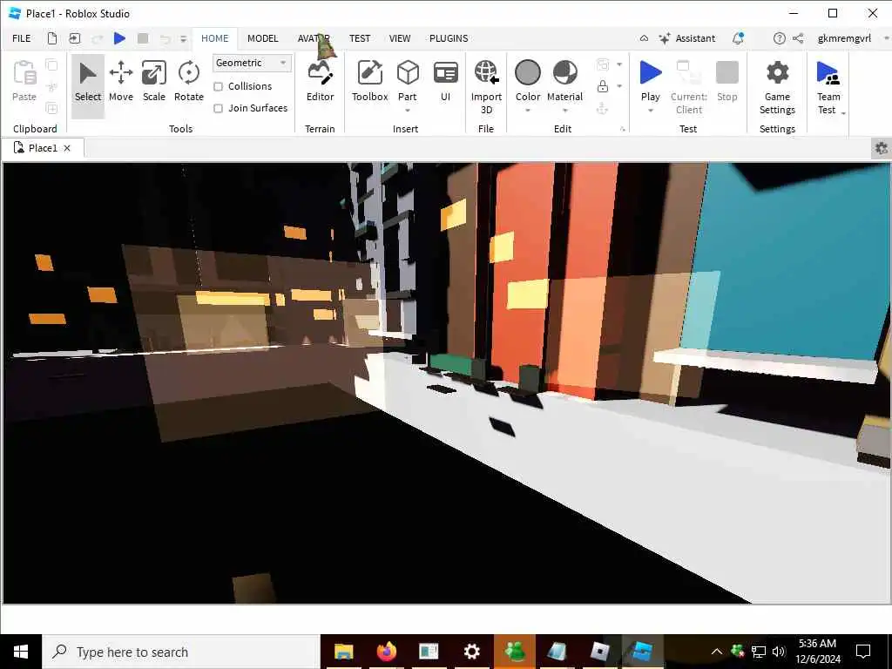892x669 pixels.
Task: Open Edit group dialog launcher
Action: click(x=622, y=129)
